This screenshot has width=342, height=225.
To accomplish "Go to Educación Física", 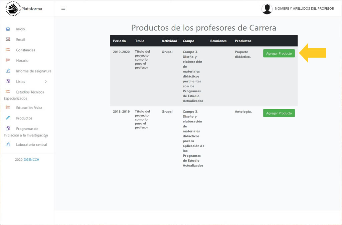I will (x=29, y=108).
